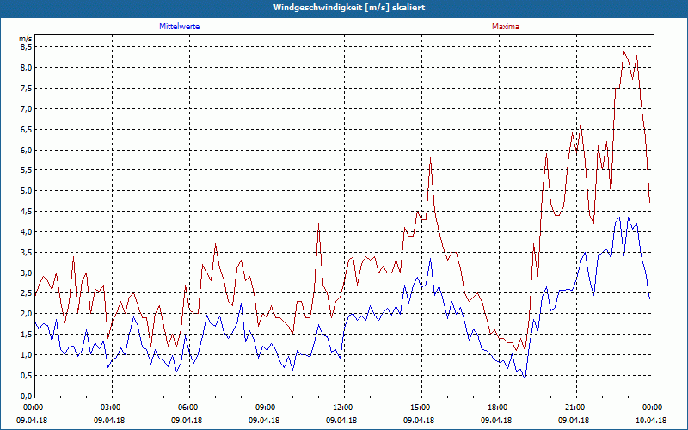Click the '4,0' y-axis value

[x=27, y=231]
